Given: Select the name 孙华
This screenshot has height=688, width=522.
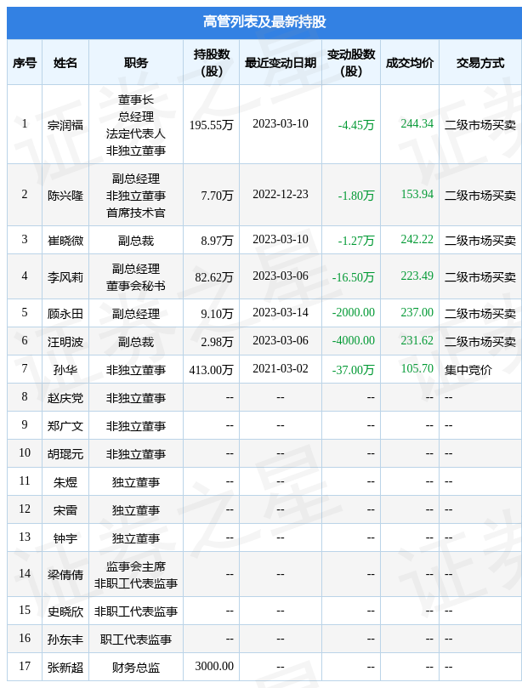Looking at the screenshot, I should [x=65, y=369].
